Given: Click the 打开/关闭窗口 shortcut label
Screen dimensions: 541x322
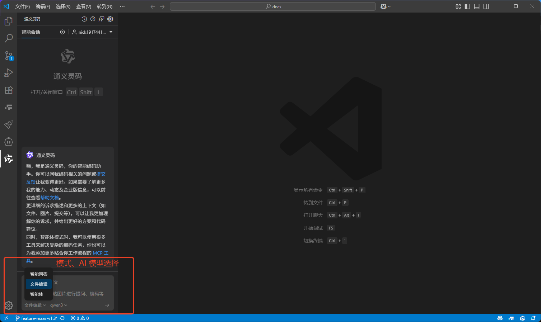Looking at the screenshot, I should (x=47, y=92).
